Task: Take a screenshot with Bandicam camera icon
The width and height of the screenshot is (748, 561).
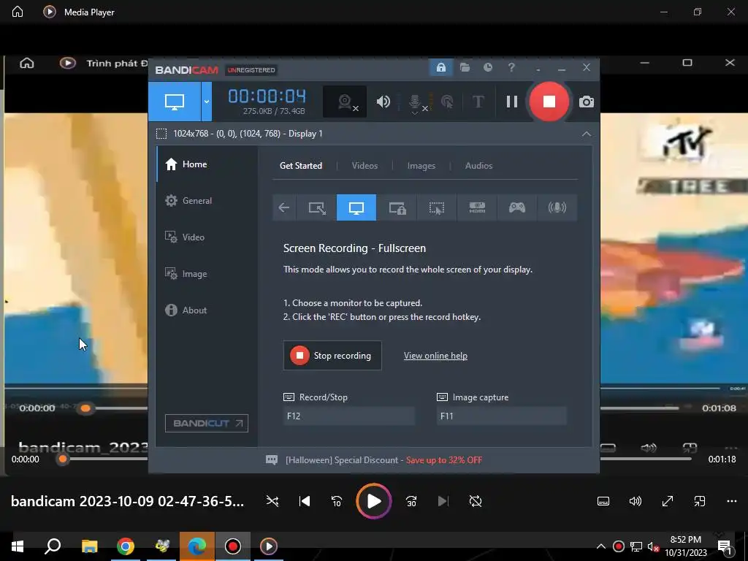Action: tap(587, 102)
